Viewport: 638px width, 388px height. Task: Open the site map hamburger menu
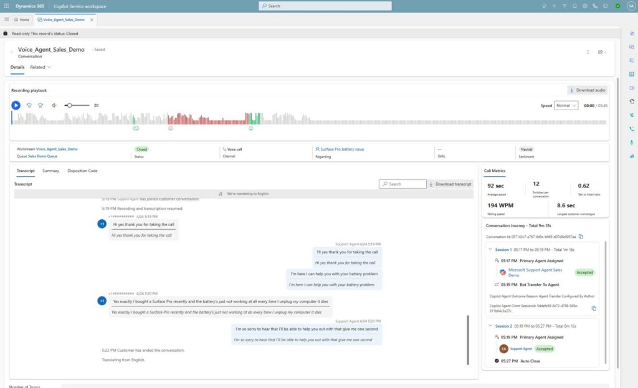click(6, 19)
